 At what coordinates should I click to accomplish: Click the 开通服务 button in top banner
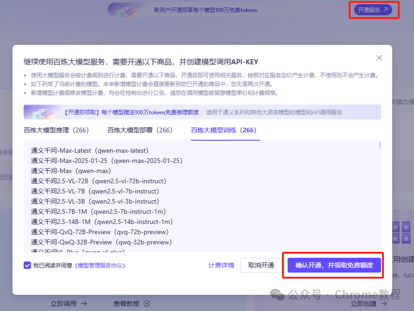click(x=373, y=10)
